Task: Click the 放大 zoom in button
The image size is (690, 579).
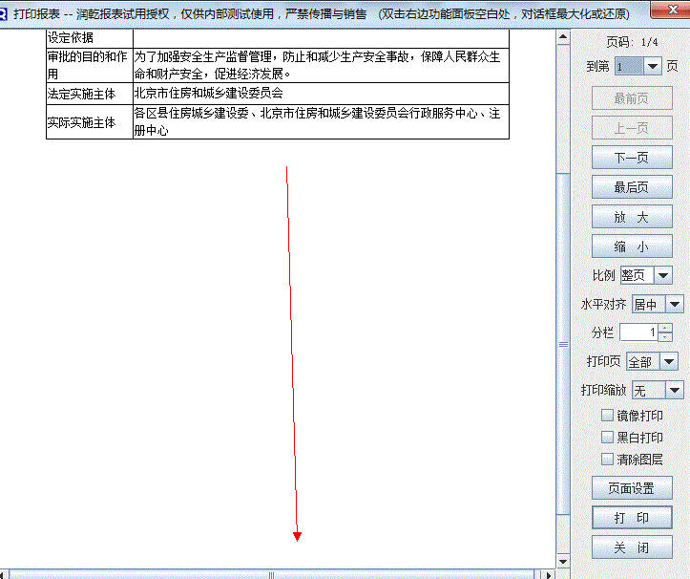Action: pyautogui.click(x=632, y=216)
